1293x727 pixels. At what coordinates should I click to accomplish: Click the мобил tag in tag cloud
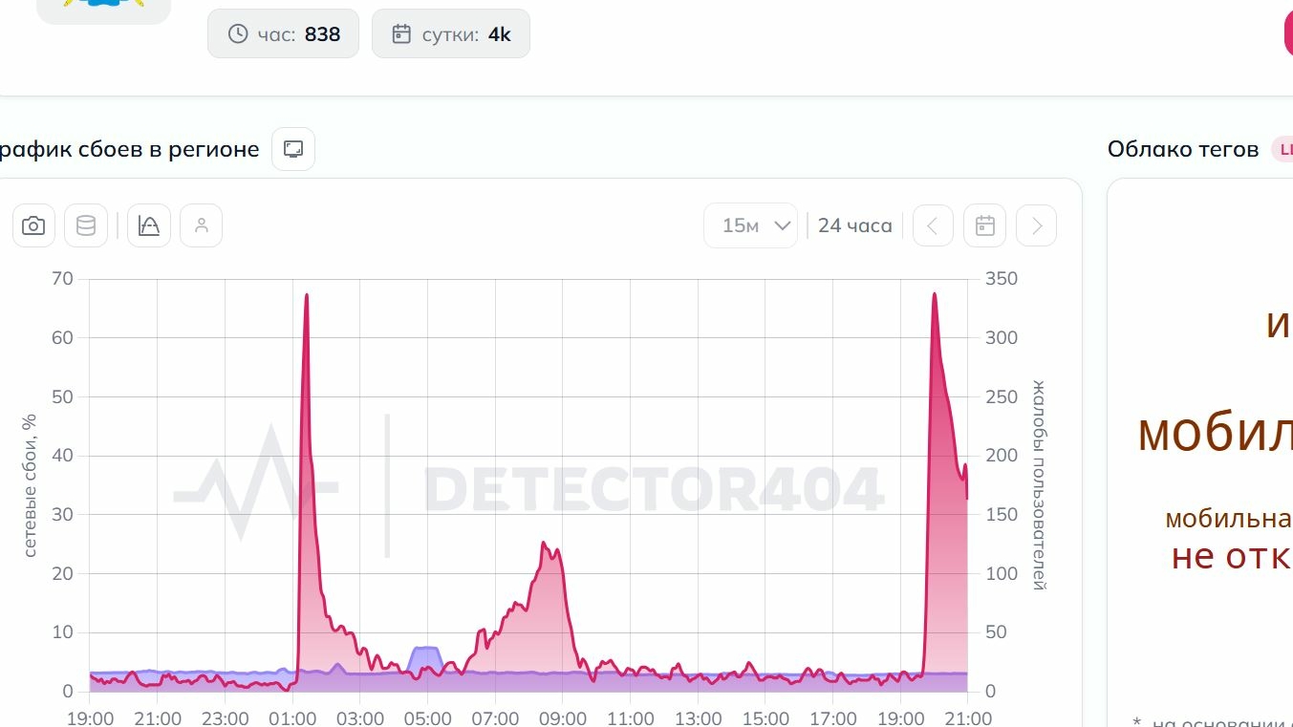pyautogui.click(x=1215, y=433)
